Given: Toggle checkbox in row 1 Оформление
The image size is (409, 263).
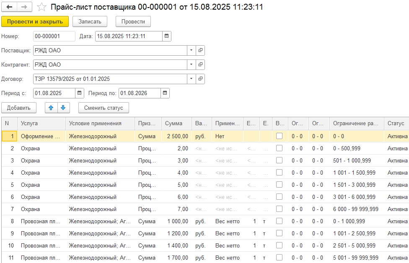Looking at the screenshot, I should (x=279, y=136).
